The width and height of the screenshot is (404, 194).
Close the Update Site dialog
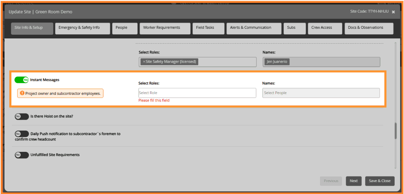393,12
